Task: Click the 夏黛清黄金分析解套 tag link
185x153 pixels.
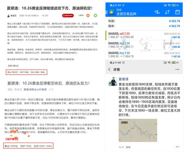Action: [35, 89]
